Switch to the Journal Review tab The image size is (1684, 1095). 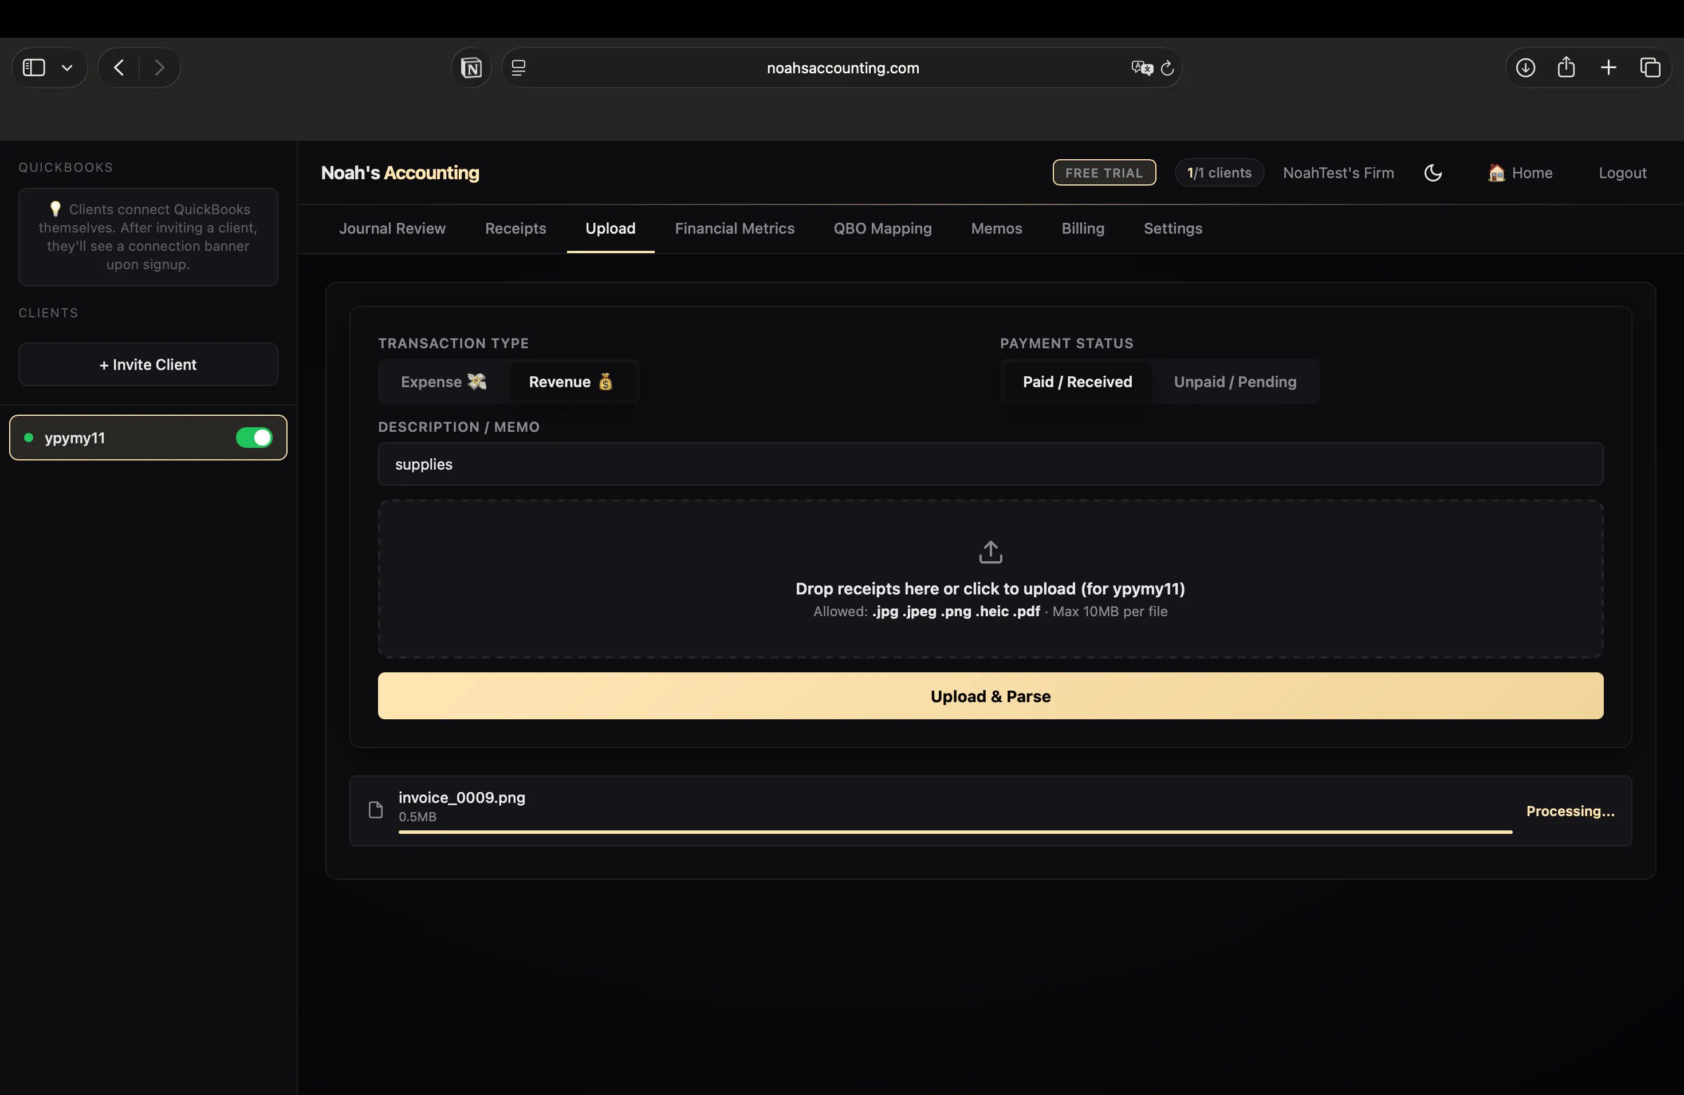pos(392,229)
